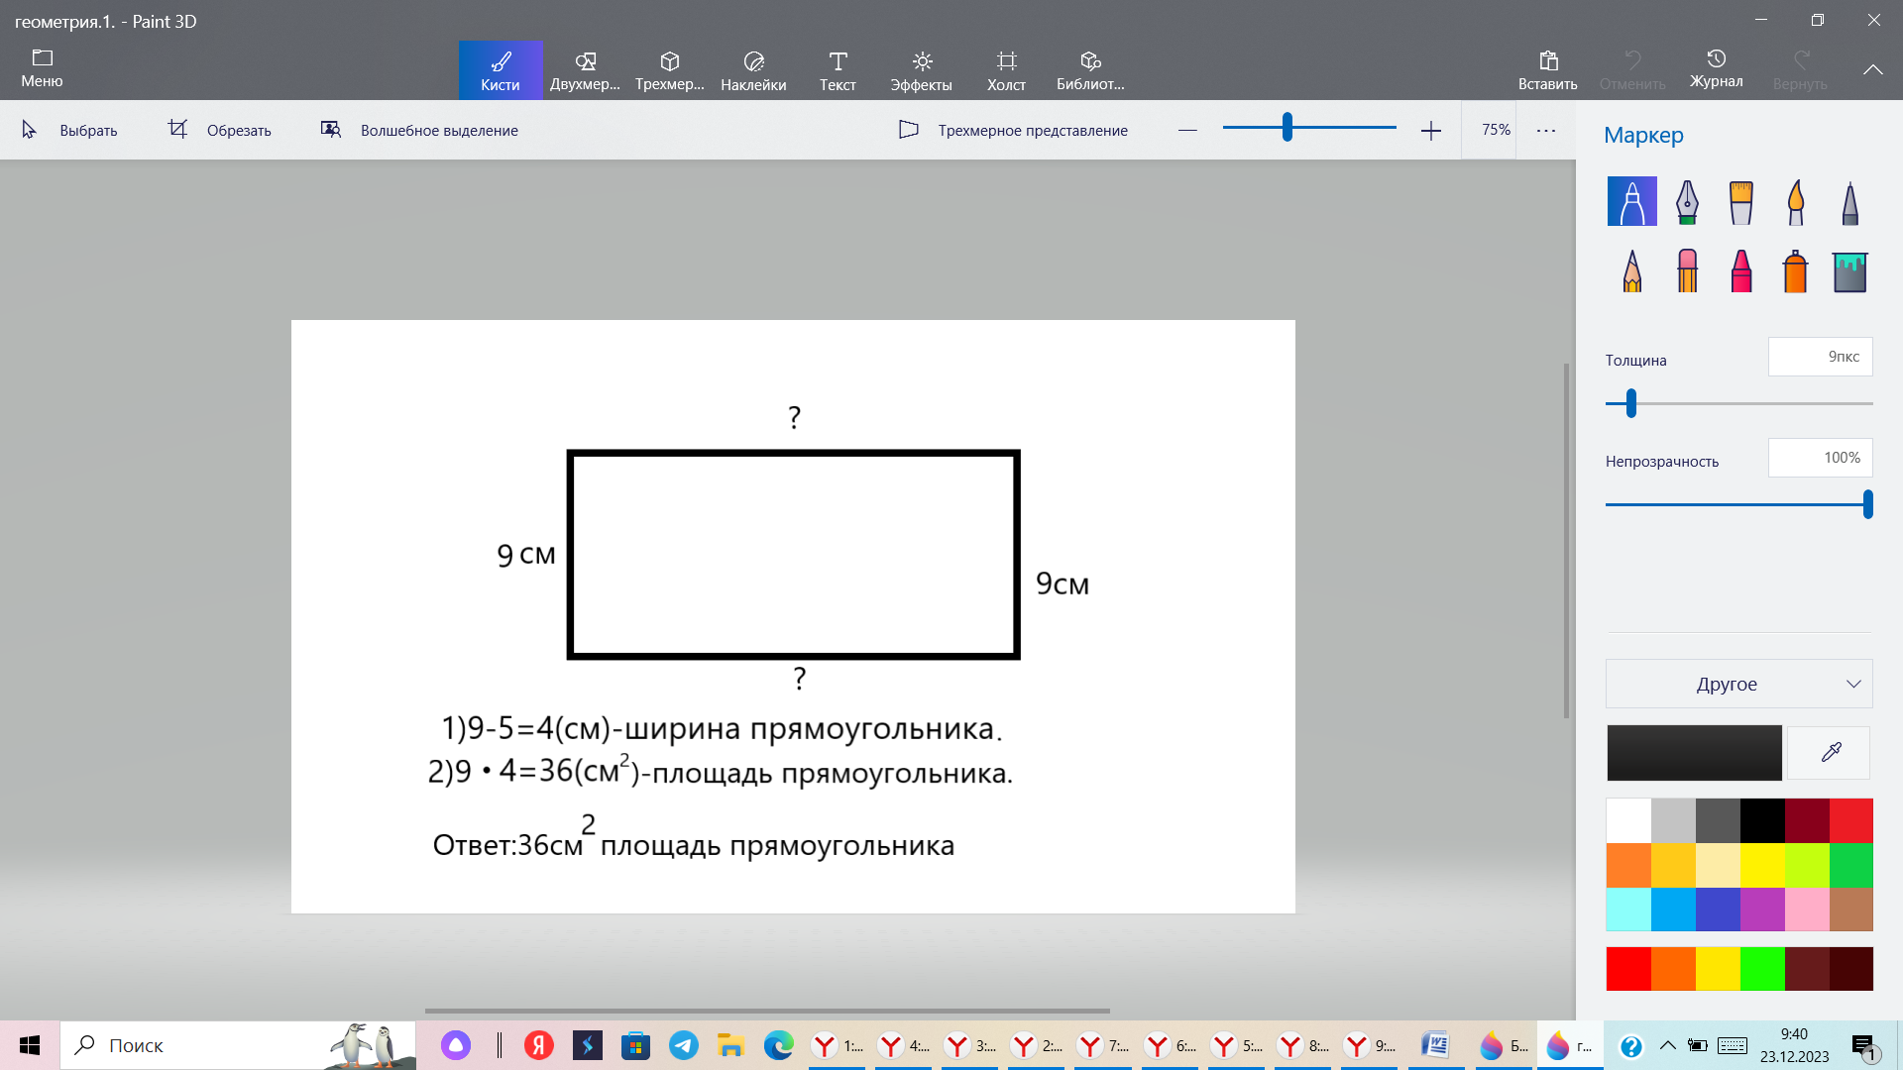Open File Explorer from the taskbar
The image size is (1903, 1070).
(730, 1045)
